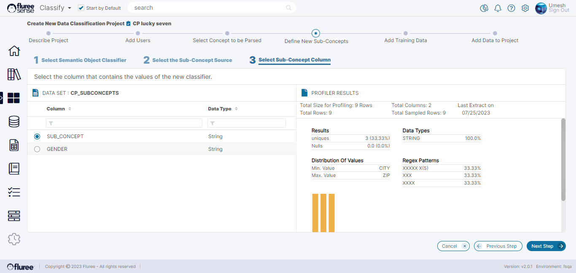The width and height of the screenshot is (576, 273).
Task: Switch to Select the Sub-Concept Source tab
Action: pyautogui.click(x=192, y=60)
